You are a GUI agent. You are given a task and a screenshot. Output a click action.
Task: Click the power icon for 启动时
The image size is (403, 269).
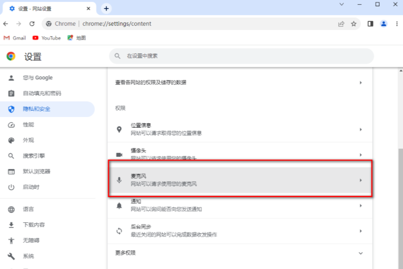tap(11, 187)
